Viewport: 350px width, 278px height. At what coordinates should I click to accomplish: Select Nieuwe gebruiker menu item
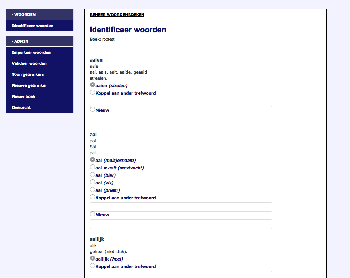click(29, 85)
